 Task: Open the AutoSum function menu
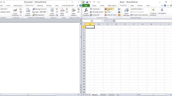pyautogui.click(x=95, y=9)
